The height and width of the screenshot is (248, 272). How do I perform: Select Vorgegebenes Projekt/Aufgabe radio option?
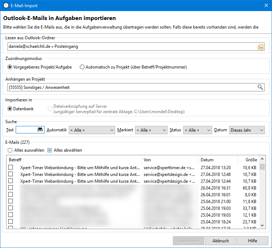10,67
